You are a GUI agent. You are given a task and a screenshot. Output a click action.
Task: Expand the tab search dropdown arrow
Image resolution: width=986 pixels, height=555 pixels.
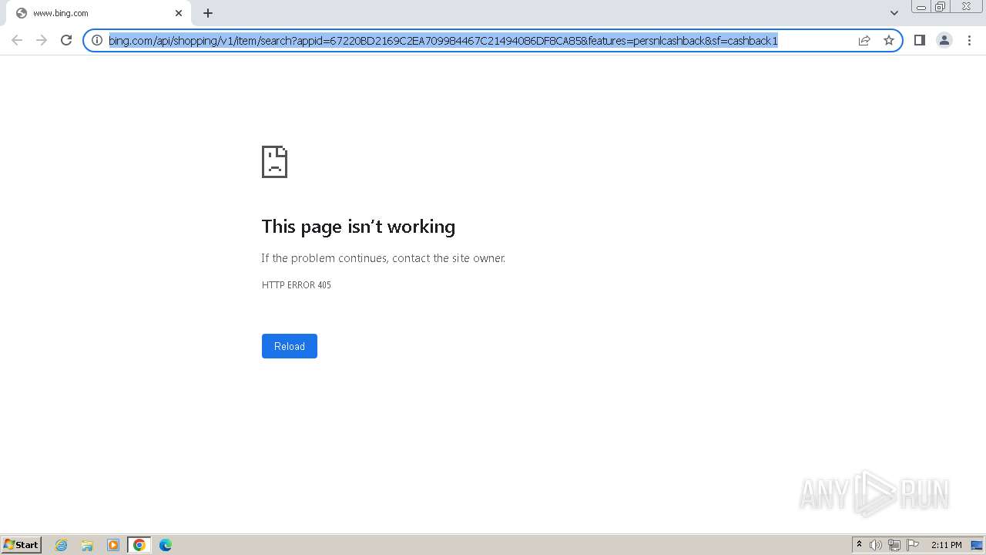tap(894, 13)
